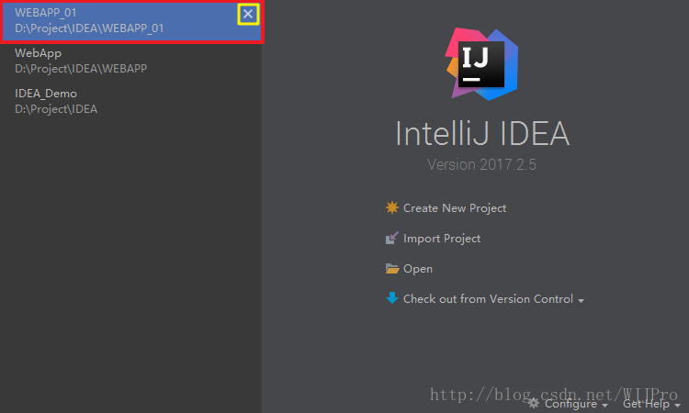Click the blue Version Control checkout arrow icon
The image size is (689, 413).
tap(392, 298)
